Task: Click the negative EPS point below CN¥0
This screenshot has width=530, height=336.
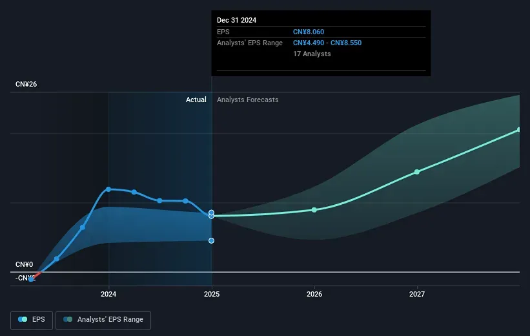Action: 31,278
